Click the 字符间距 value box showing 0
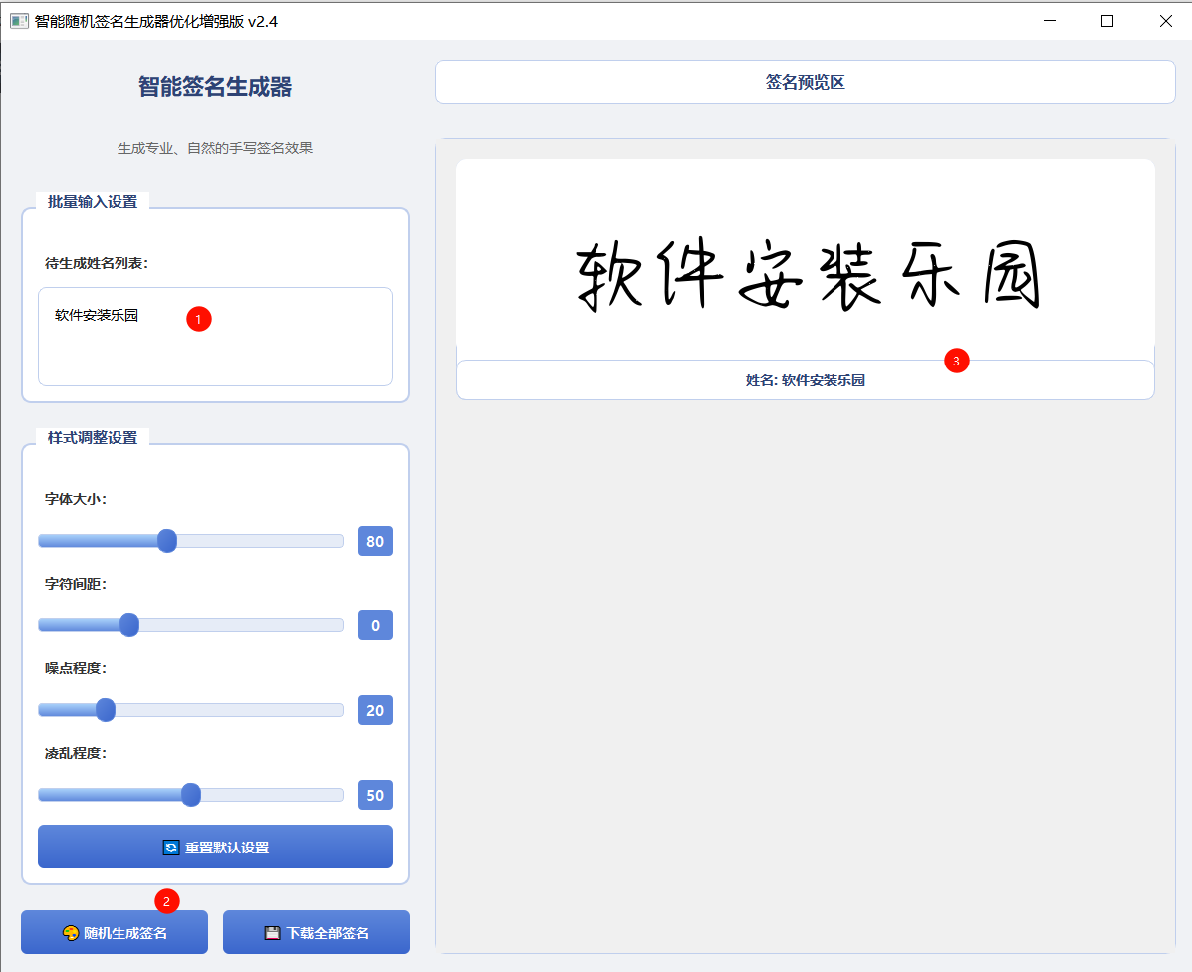Image resolution: width=1192 pixels, height=972 pixels. pyautogui.click(x=375, y=625)
